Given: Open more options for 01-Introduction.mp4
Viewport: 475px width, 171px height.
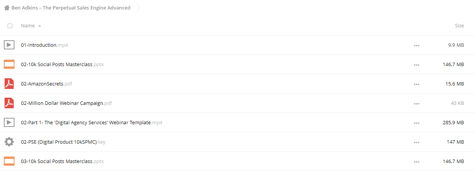Looking at the screenshot, I should click(416, 45).
